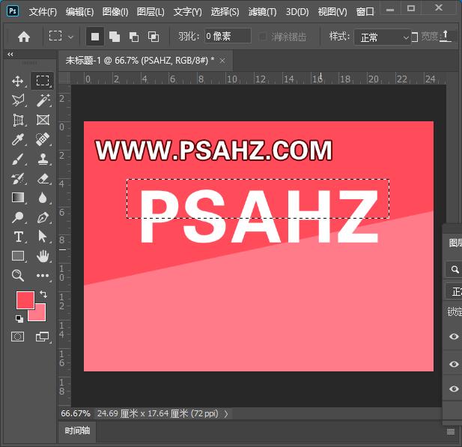Select the Hand tool
The width and height of the screenshot is (462, 447).
tap(43, 256)
